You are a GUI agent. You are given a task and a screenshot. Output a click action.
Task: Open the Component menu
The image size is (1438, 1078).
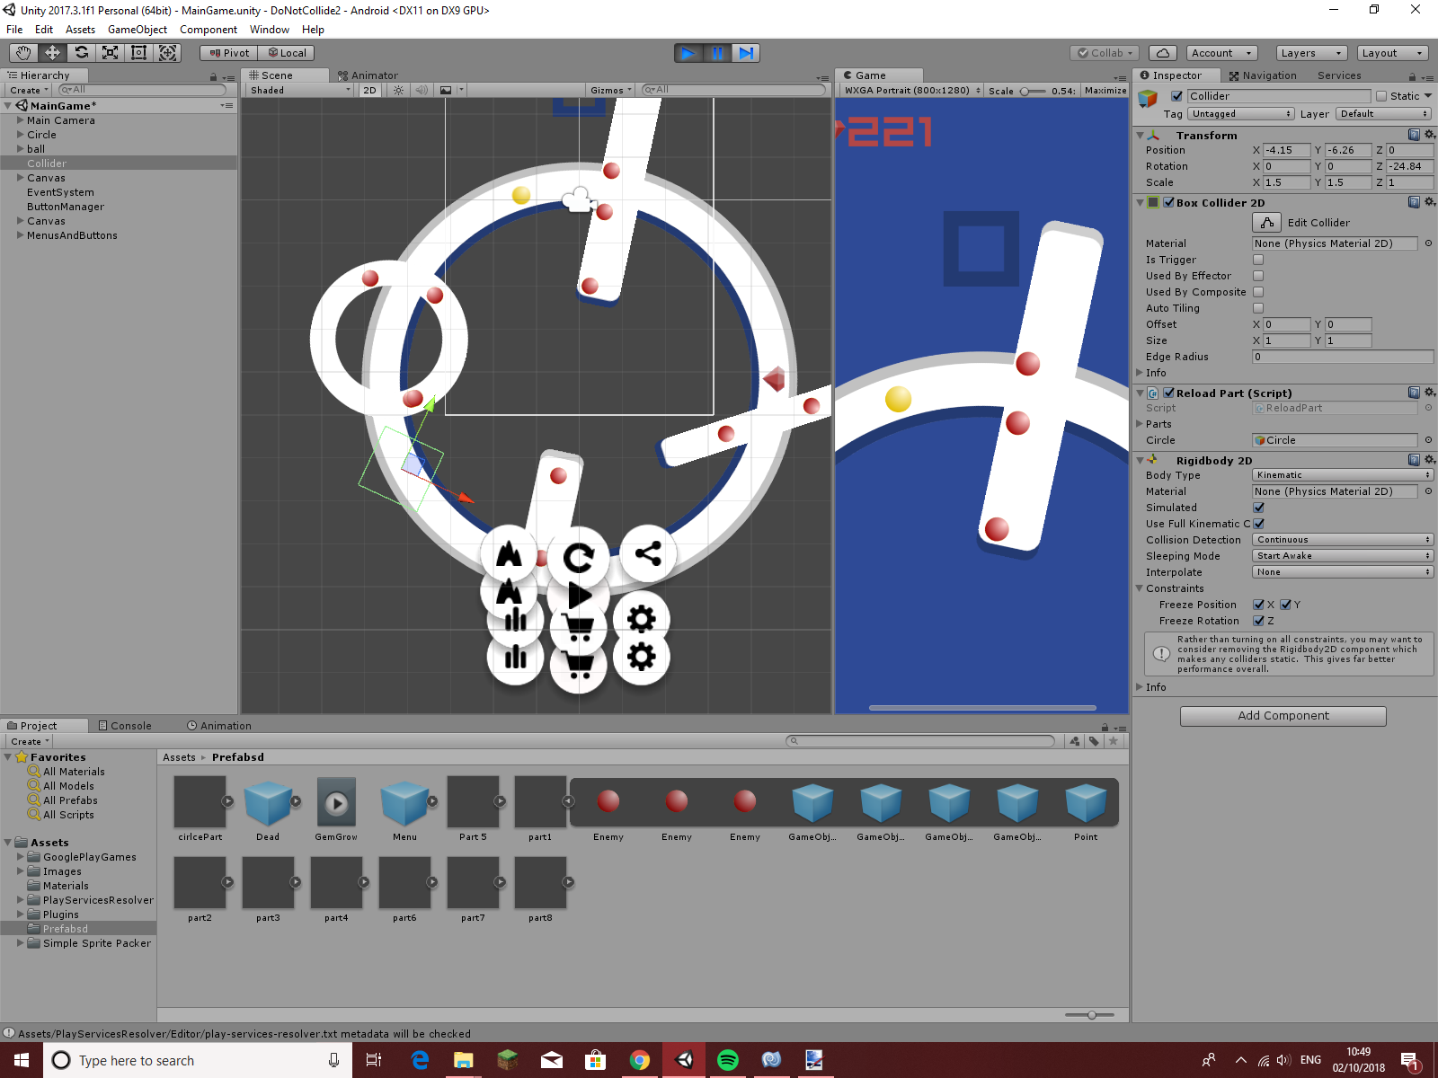pyautogui.click(x=209, y=30)
